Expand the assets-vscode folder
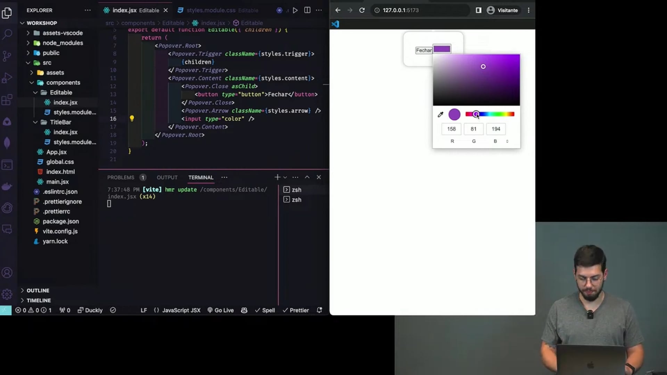 tap(63, 33)
